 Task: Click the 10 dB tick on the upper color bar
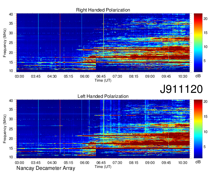205,47
